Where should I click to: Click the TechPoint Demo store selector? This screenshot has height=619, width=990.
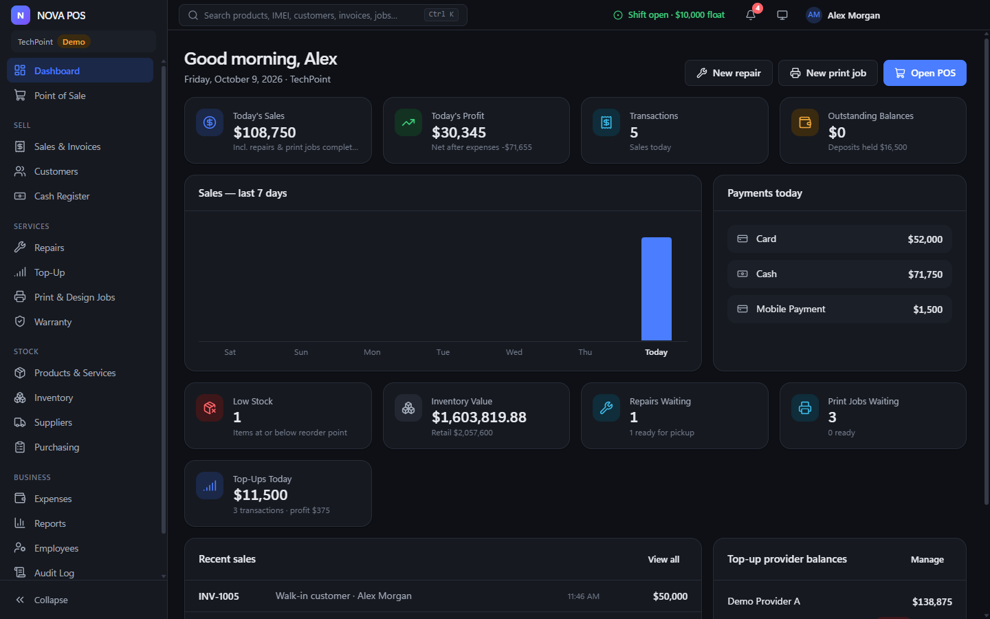[x=83, y=42]
